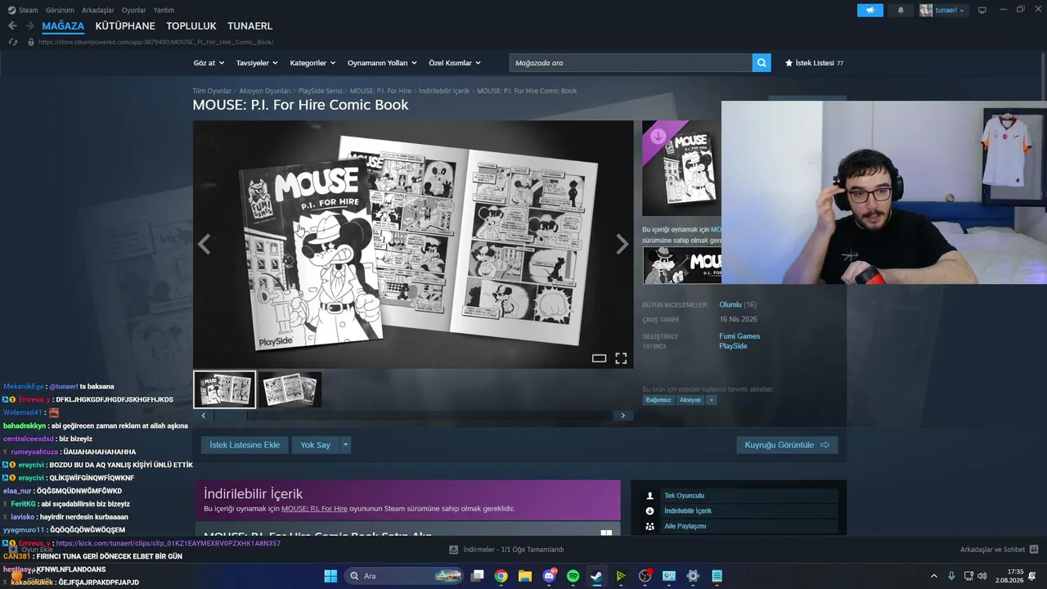Open the Oyunlar menu

click(134, 10)
